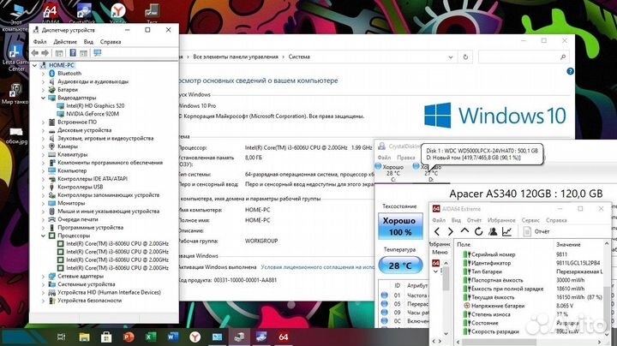
Task: Click the help icon in Device Manager toolbar
Action: click(73, 53)
